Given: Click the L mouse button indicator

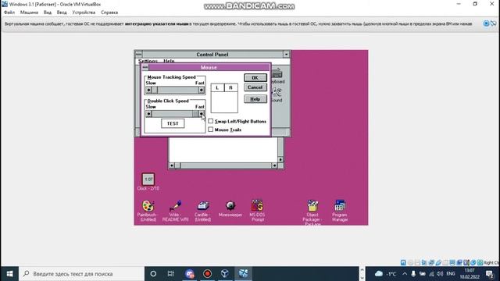Looking at the screenshot, I should pos(217,87).
